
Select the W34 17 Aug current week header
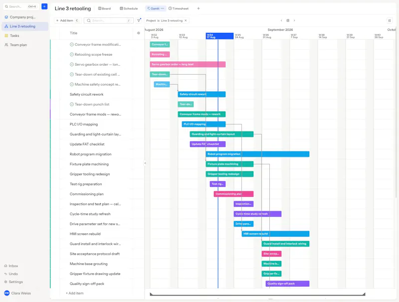click(219, 36)
